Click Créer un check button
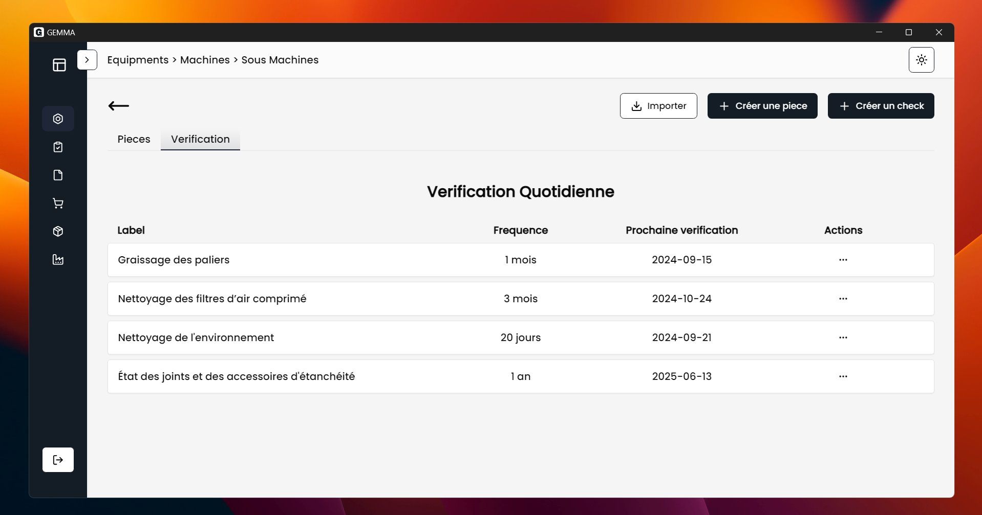Screen dimensions: 982x515 [881, 106]
